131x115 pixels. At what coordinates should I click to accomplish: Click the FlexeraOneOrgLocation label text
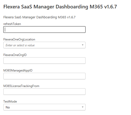tap(19, 39)
